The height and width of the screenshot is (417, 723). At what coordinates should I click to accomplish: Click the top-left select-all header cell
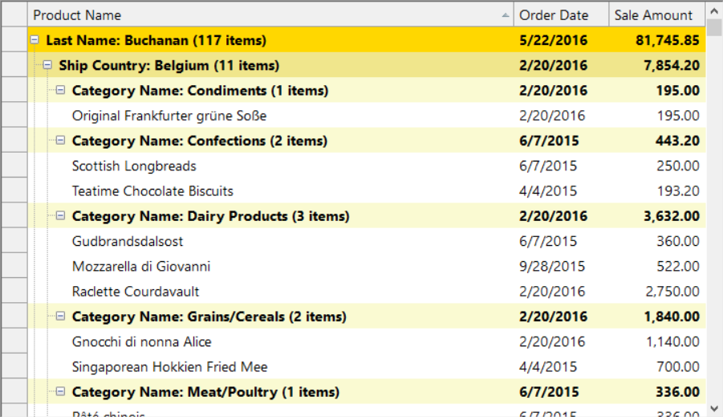point(14,14)
